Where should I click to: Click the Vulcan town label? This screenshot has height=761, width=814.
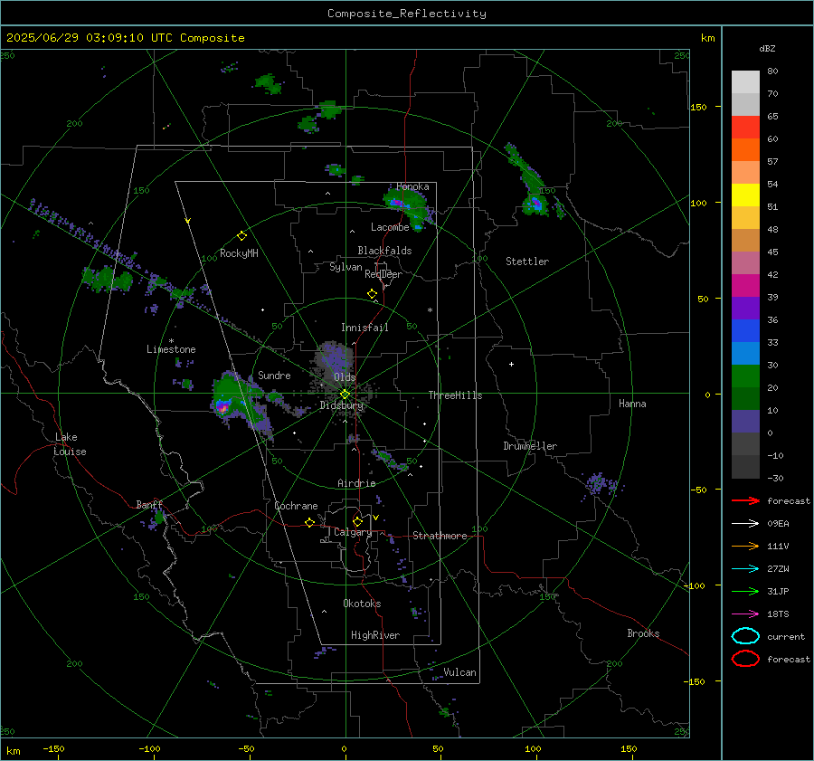pyautogui.click(x=459, y=672)
